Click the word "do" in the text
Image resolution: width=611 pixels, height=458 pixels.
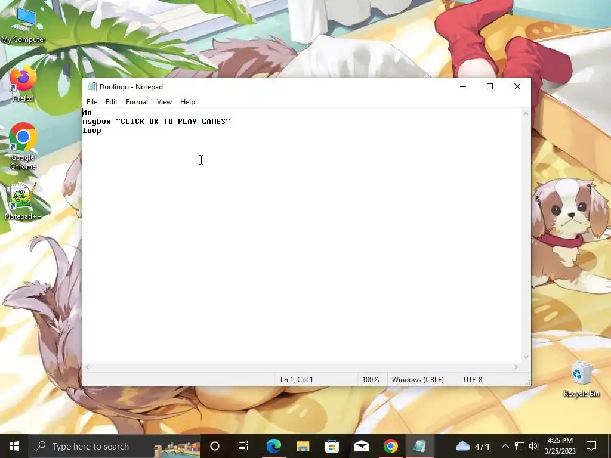click(87, 113)
